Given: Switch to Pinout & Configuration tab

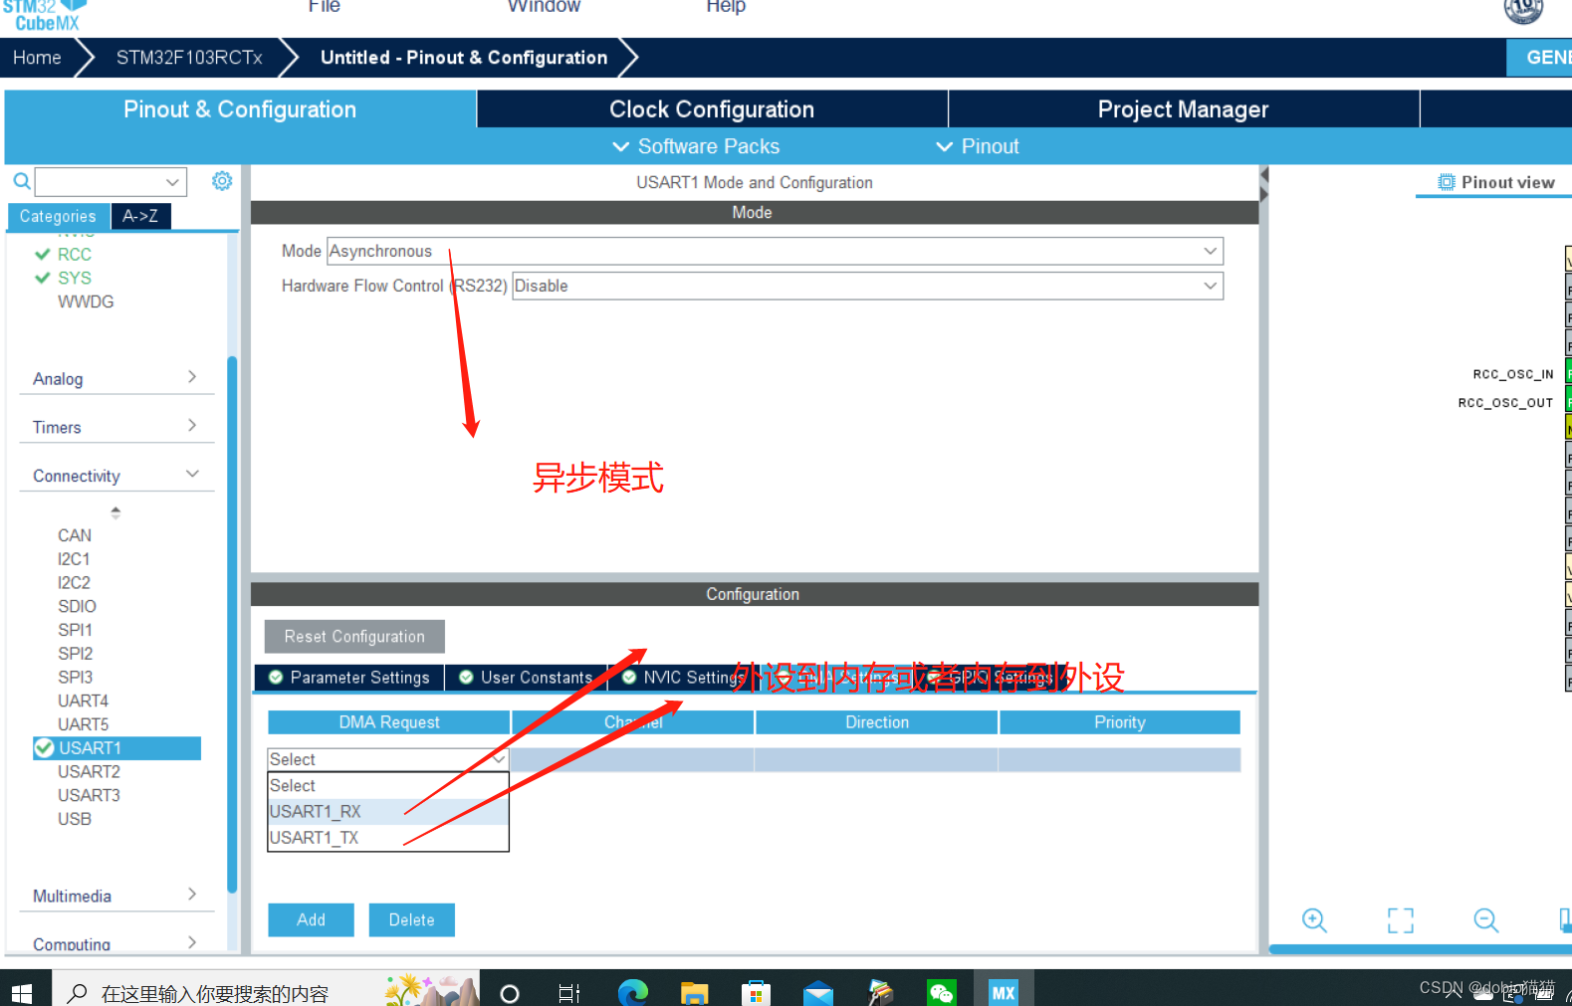Looking at the screenshot, I should 240,109.
